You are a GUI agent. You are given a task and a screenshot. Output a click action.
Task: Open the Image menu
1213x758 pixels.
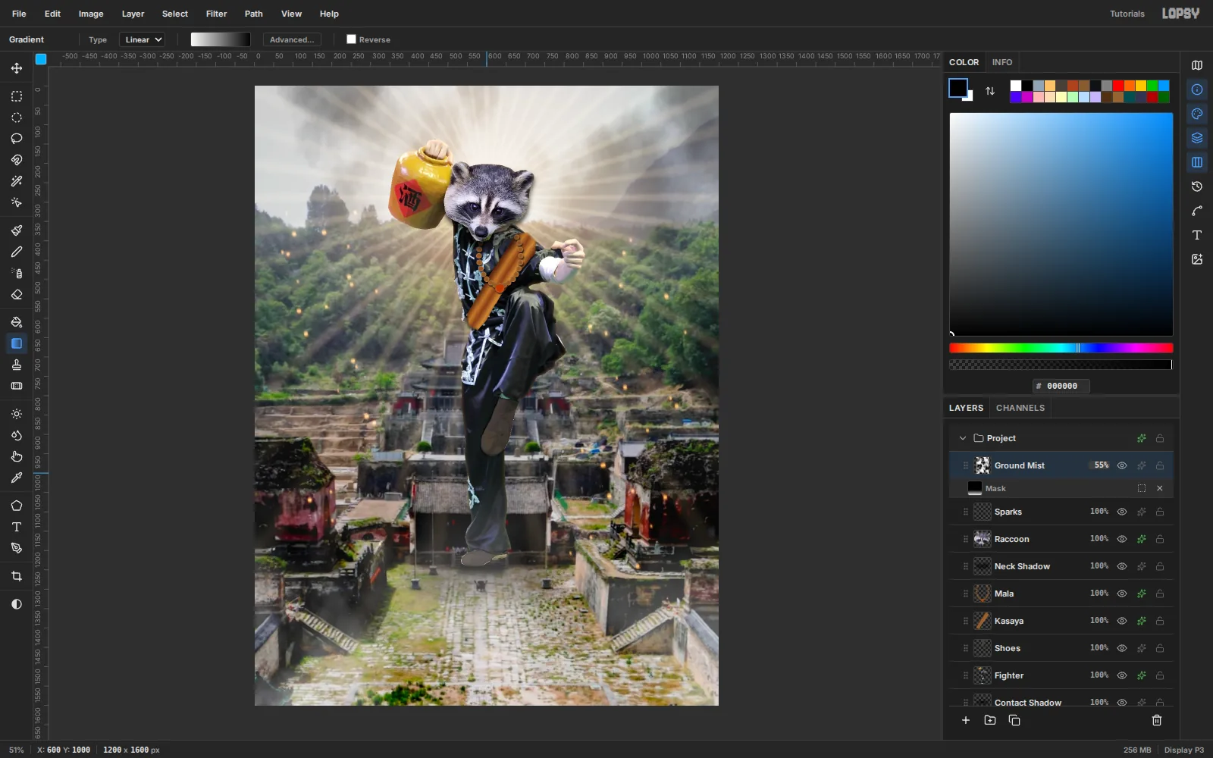(x=91, y=14)
